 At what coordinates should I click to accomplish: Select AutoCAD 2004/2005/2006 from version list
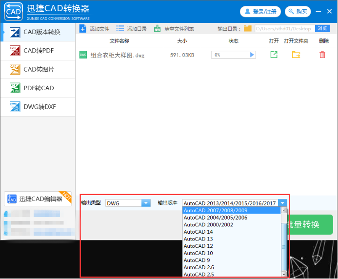215,218
